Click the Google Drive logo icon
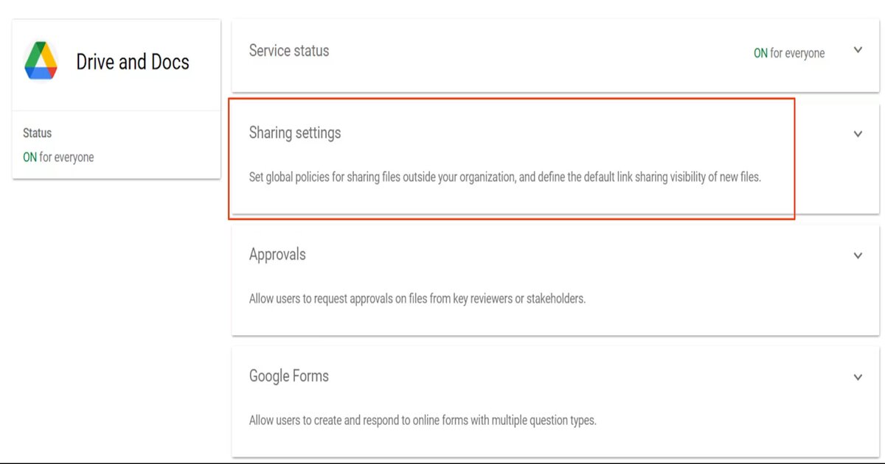 [41, 61]
